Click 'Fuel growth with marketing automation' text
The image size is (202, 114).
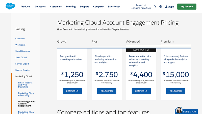[71, 58]
